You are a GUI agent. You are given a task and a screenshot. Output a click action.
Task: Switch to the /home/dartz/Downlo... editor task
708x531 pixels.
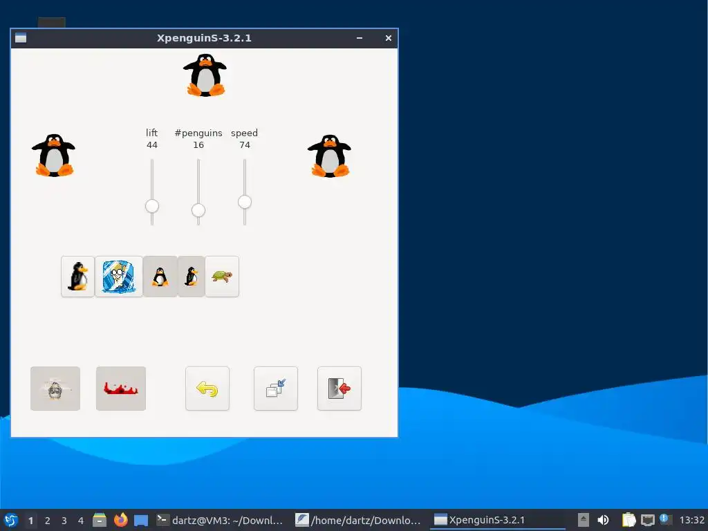(x=359, y=520)
